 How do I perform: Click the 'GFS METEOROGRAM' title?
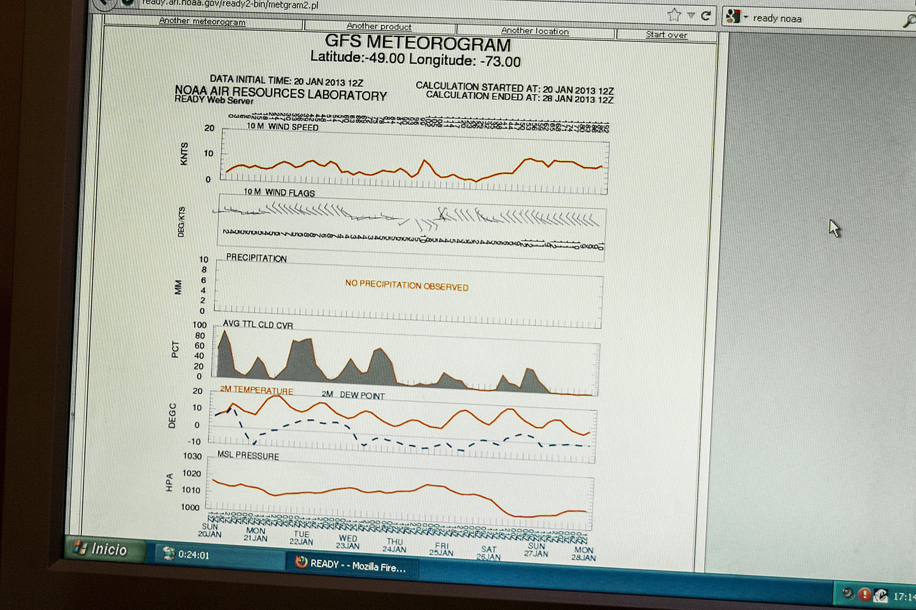(418, 43)
